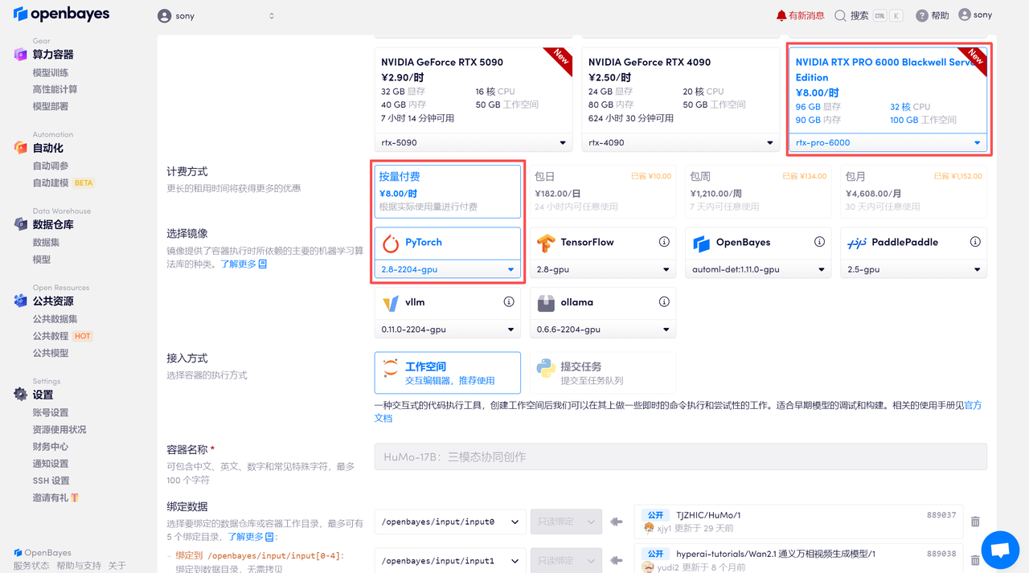1029x573 pixels.
Task: Open the sony profile icon at top right
Action: coord(964,14)
